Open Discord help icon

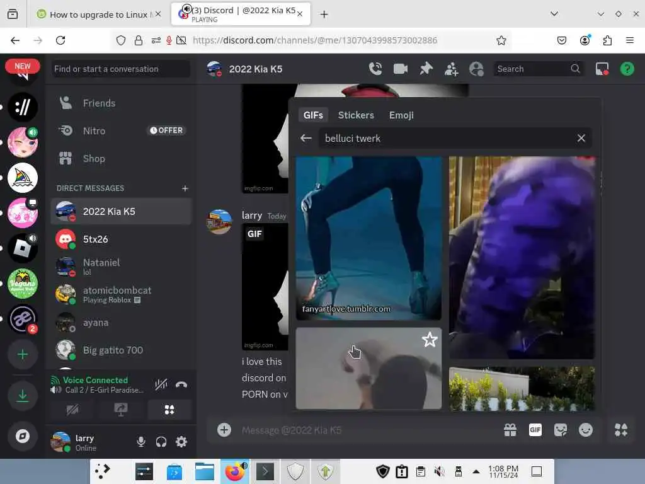click(627, 69)
